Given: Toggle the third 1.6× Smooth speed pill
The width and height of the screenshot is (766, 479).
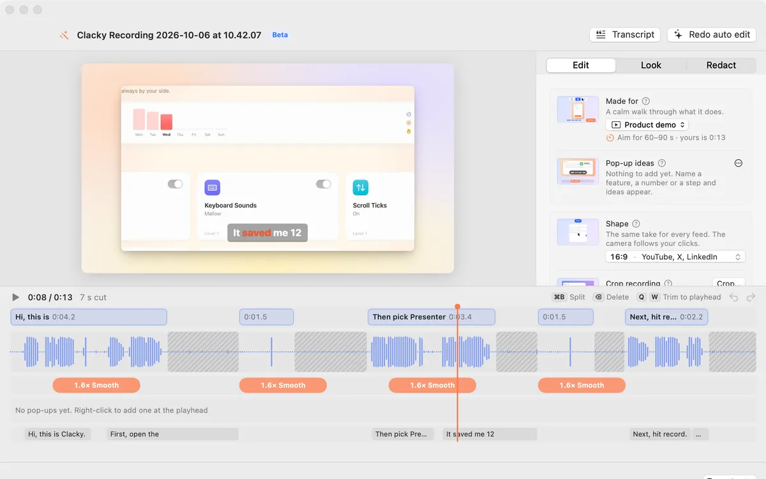Looking at the screenshot, I should pyautogui.click(x=432, y=385).
